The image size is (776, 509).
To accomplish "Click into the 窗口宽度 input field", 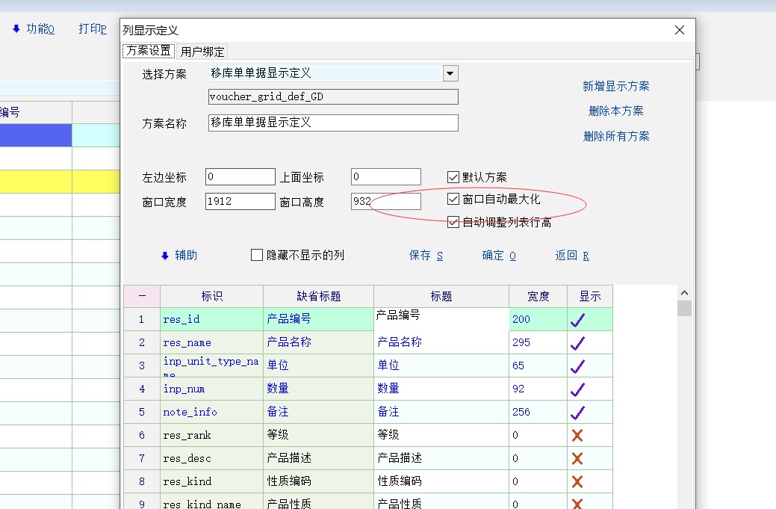I will coord(240,202).
